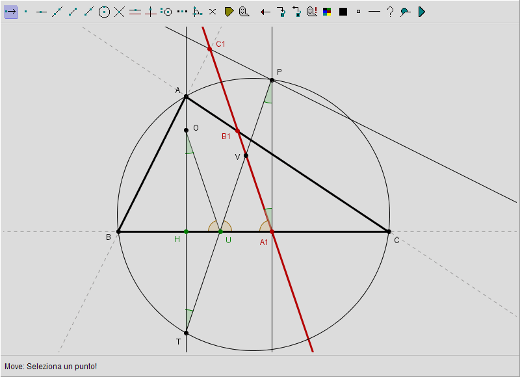Select the Move tool arrow icon

(x=10, y=12)
